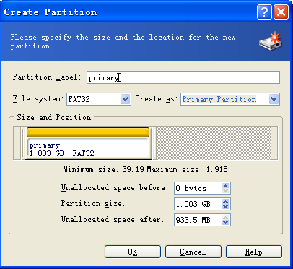Screen dimensions: 293x269
Task: Click the 'Minimum size: 39.19' text
Action: point(103,169)
